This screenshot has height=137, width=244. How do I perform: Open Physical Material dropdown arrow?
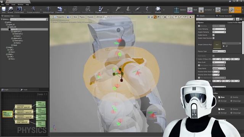coord(108,10)
